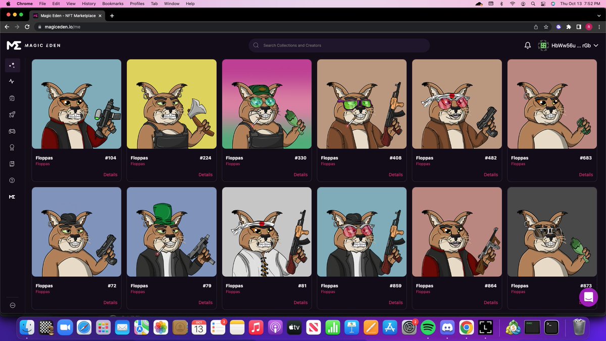Open the Bookmarks menu

click(113, 4)
